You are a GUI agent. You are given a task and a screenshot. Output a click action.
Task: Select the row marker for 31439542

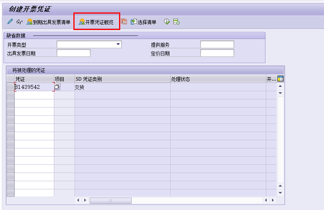click(x=11, y=87)
